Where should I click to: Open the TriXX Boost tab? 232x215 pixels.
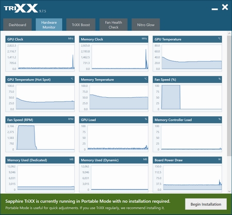tap(81, 25)
